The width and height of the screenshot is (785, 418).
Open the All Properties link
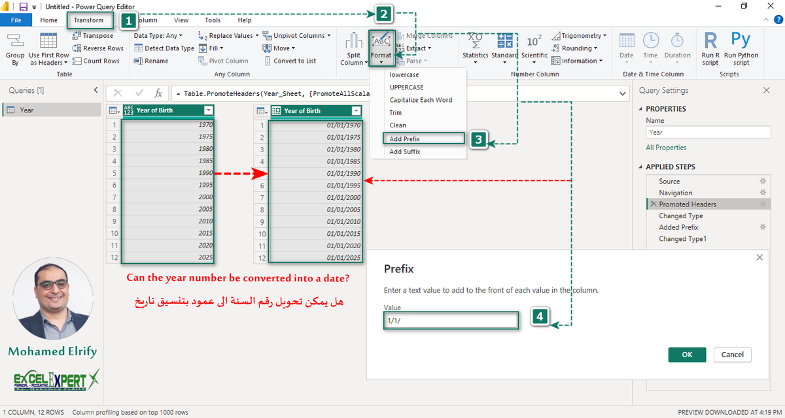(666, 148)
